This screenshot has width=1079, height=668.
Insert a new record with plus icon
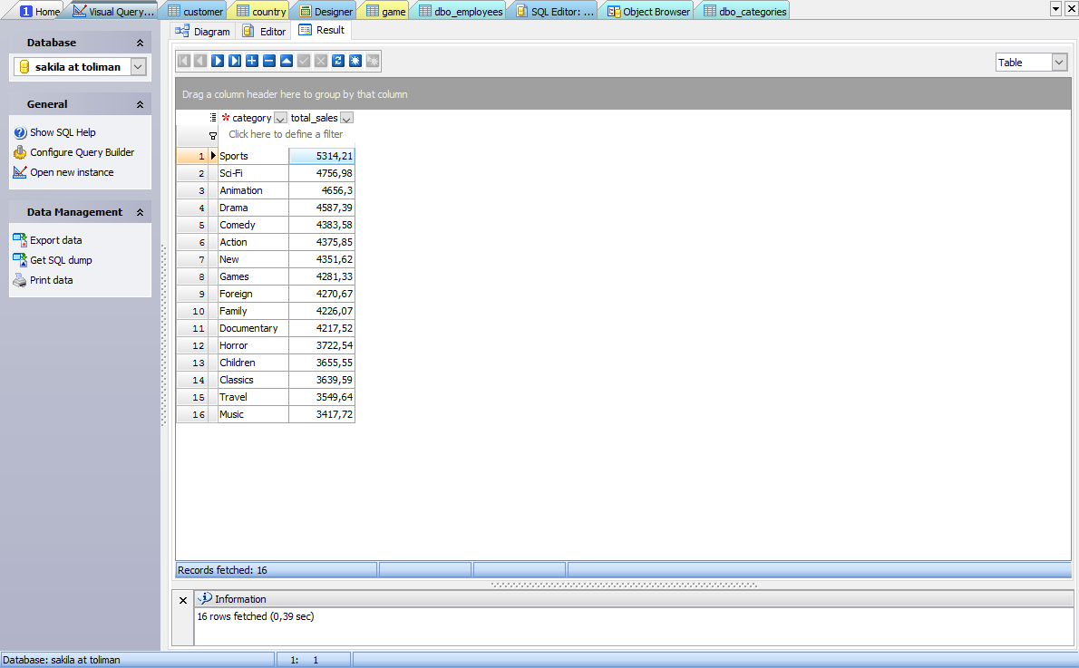coord(252,61)
